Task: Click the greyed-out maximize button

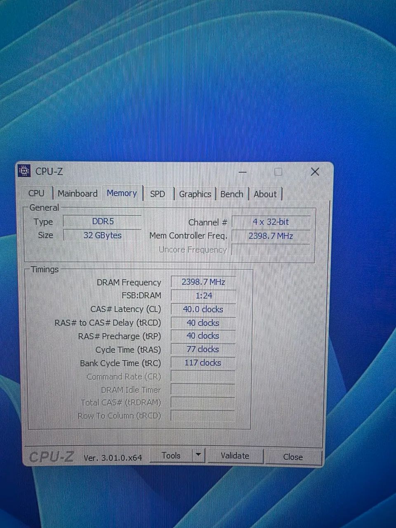Action: (x=278, y=172)
